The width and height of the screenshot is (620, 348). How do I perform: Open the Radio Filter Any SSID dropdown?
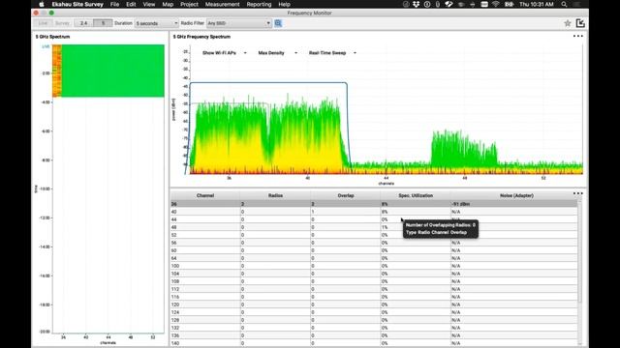[x=239, y=23]
